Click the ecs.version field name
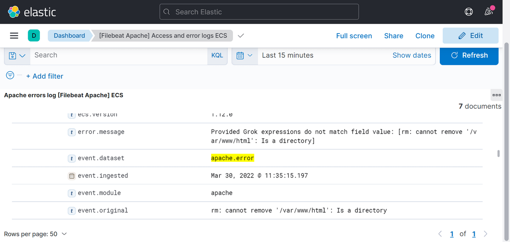Screen dimensions: 510x242 pyautogui.click(x=97, y=114)
